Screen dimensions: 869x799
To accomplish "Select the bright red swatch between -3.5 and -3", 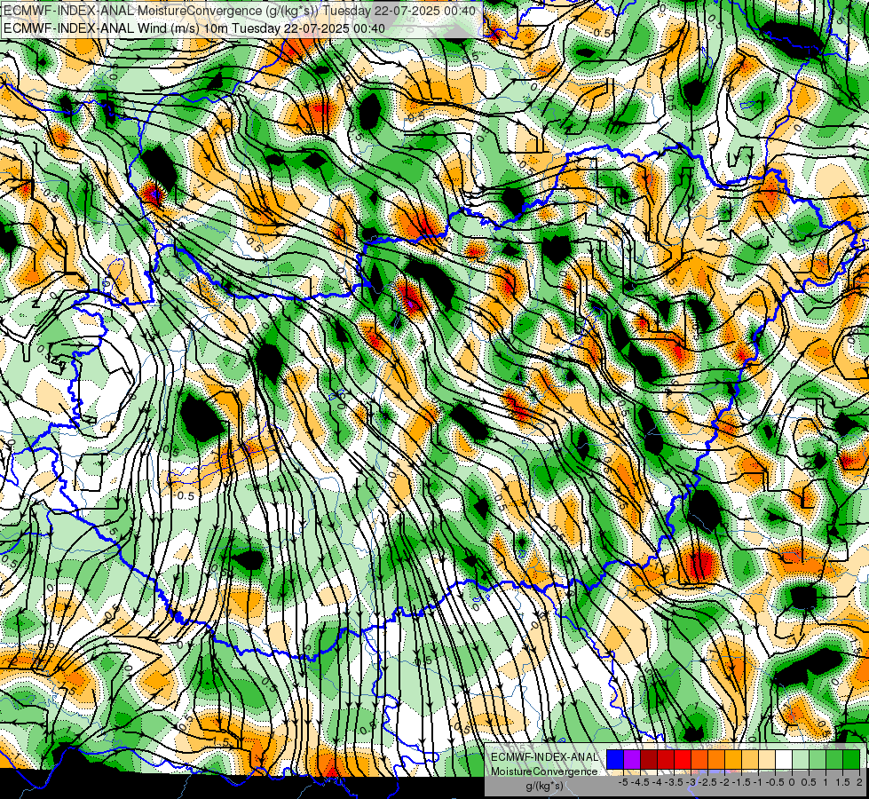I will pos(683,760).
